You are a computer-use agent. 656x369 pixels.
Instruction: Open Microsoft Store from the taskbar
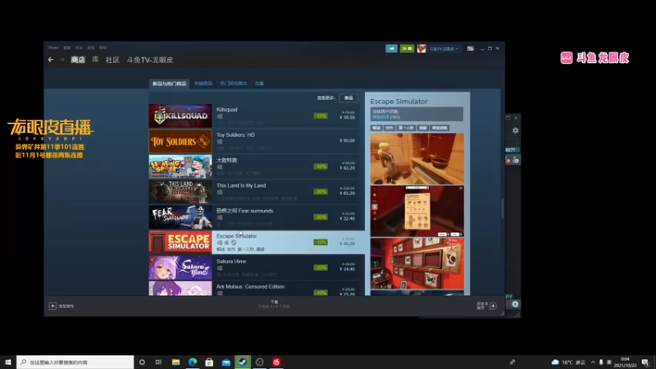coord(209,362)
